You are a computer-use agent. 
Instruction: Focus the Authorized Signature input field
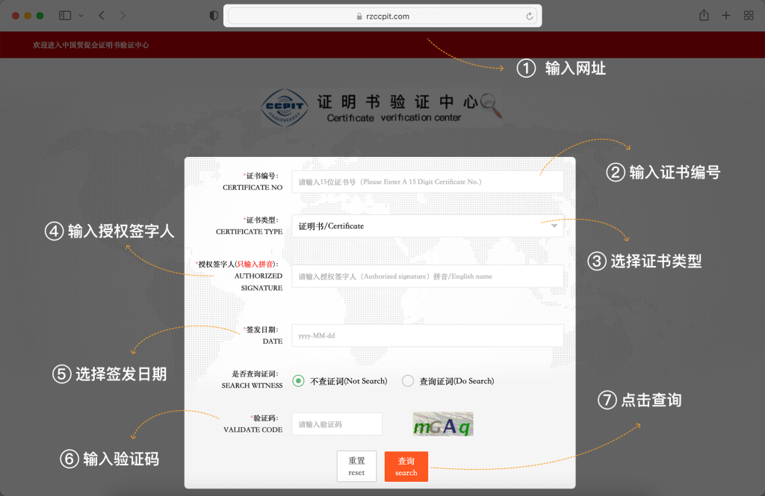coord(427,276)
